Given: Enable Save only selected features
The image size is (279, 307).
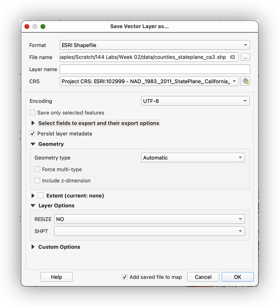Looking at the screenshot, I should [33, 113].
